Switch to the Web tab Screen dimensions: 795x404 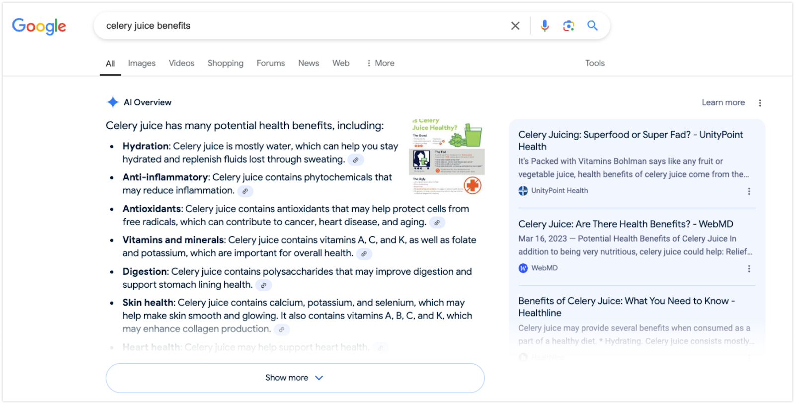(341, 63)
